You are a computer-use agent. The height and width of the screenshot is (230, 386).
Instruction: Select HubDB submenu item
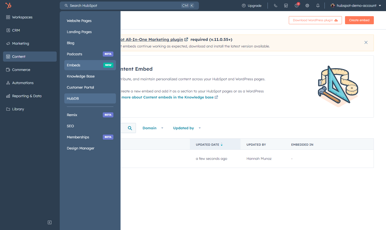click(x=90, y=98)
